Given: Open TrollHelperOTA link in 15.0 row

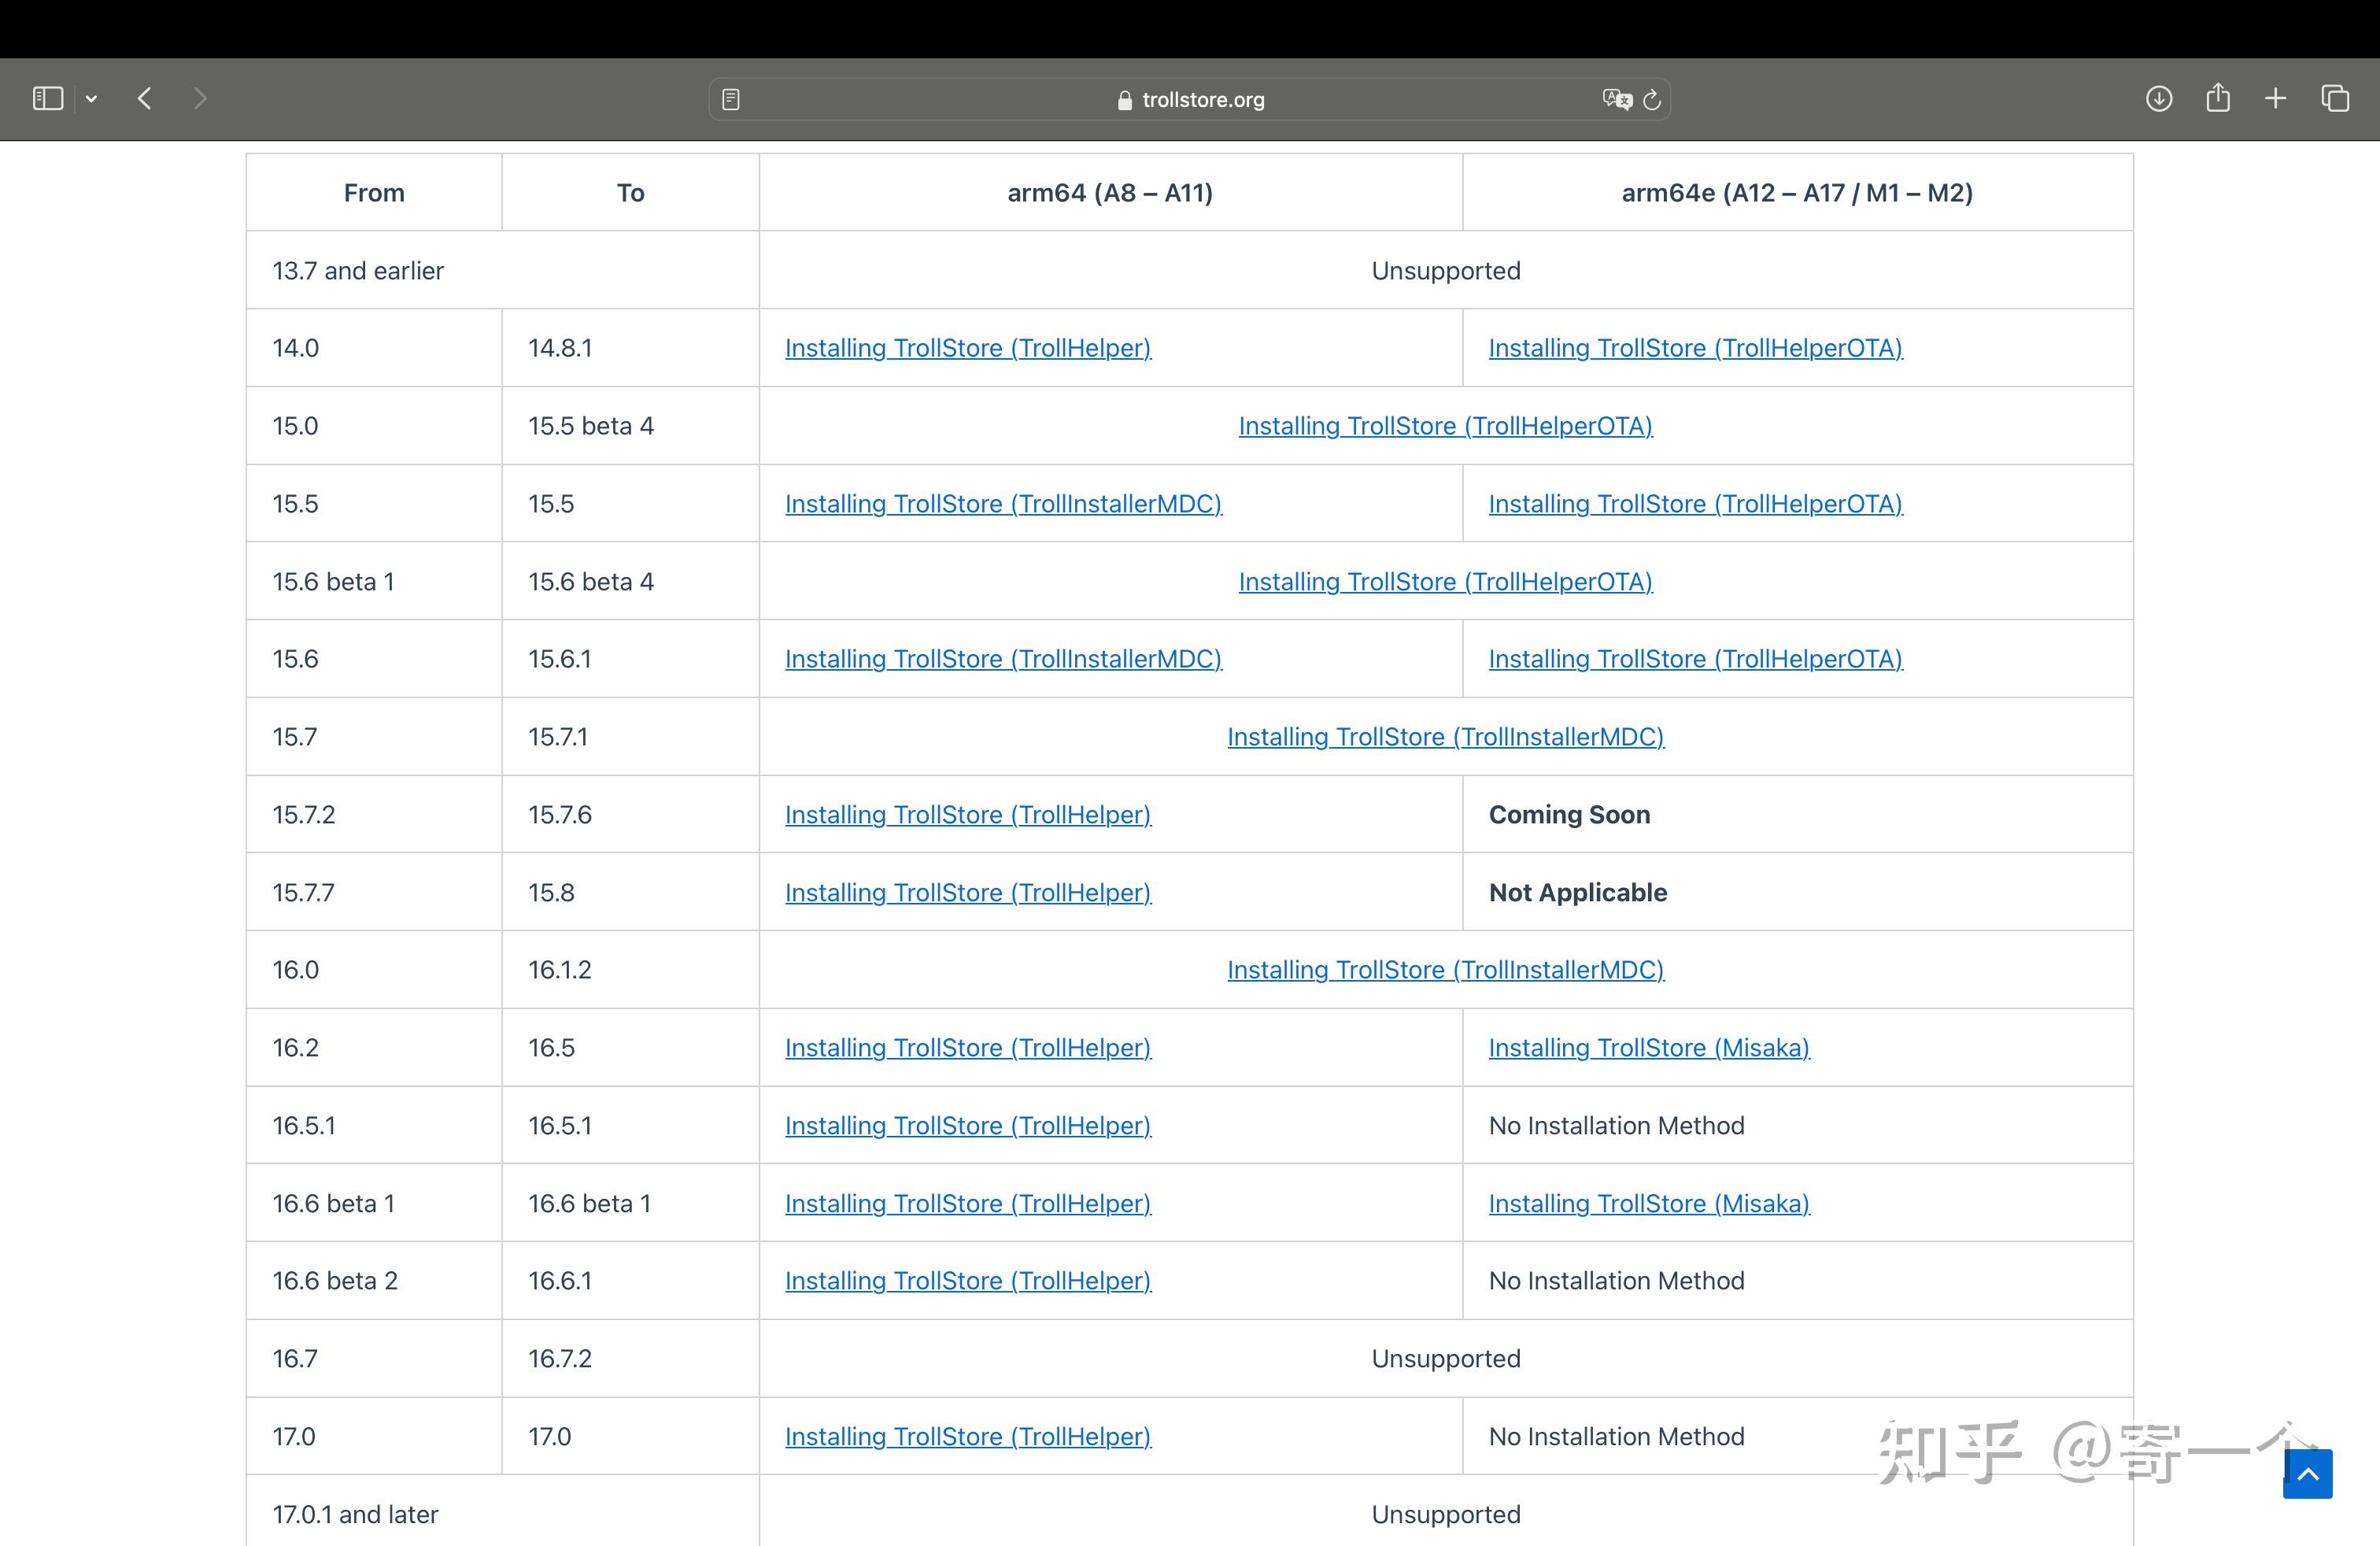Looking at the screenshot, I should (x=1446, y=426).
